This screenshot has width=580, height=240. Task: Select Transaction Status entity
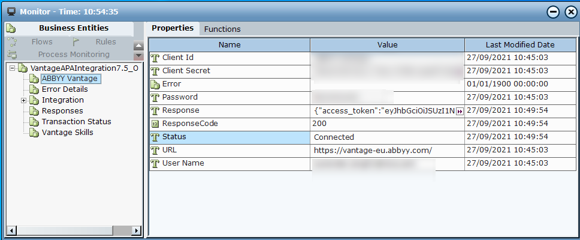[x=76, y=122]
